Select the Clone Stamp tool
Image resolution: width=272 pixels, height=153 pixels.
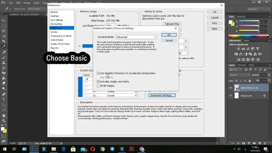pyautogui.click(x=4, y=62)
